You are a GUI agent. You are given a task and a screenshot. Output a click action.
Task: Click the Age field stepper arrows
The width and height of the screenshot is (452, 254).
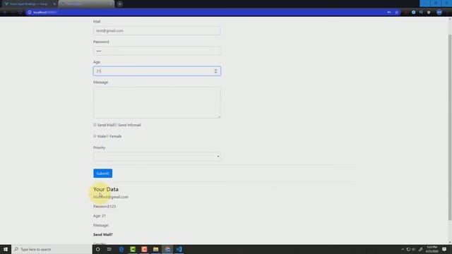coord(215,71)
